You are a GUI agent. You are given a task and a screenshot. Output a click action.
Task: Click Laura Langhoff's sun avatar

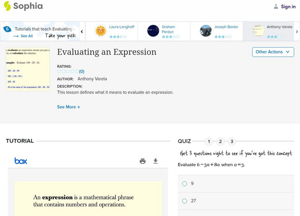100,31
